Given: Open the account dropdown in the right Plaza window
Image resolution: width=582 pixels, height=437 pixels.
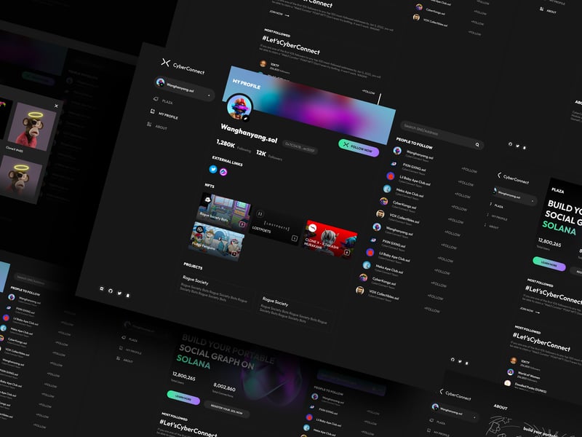Looking at the screenshot, I should [x=514, y=196].
